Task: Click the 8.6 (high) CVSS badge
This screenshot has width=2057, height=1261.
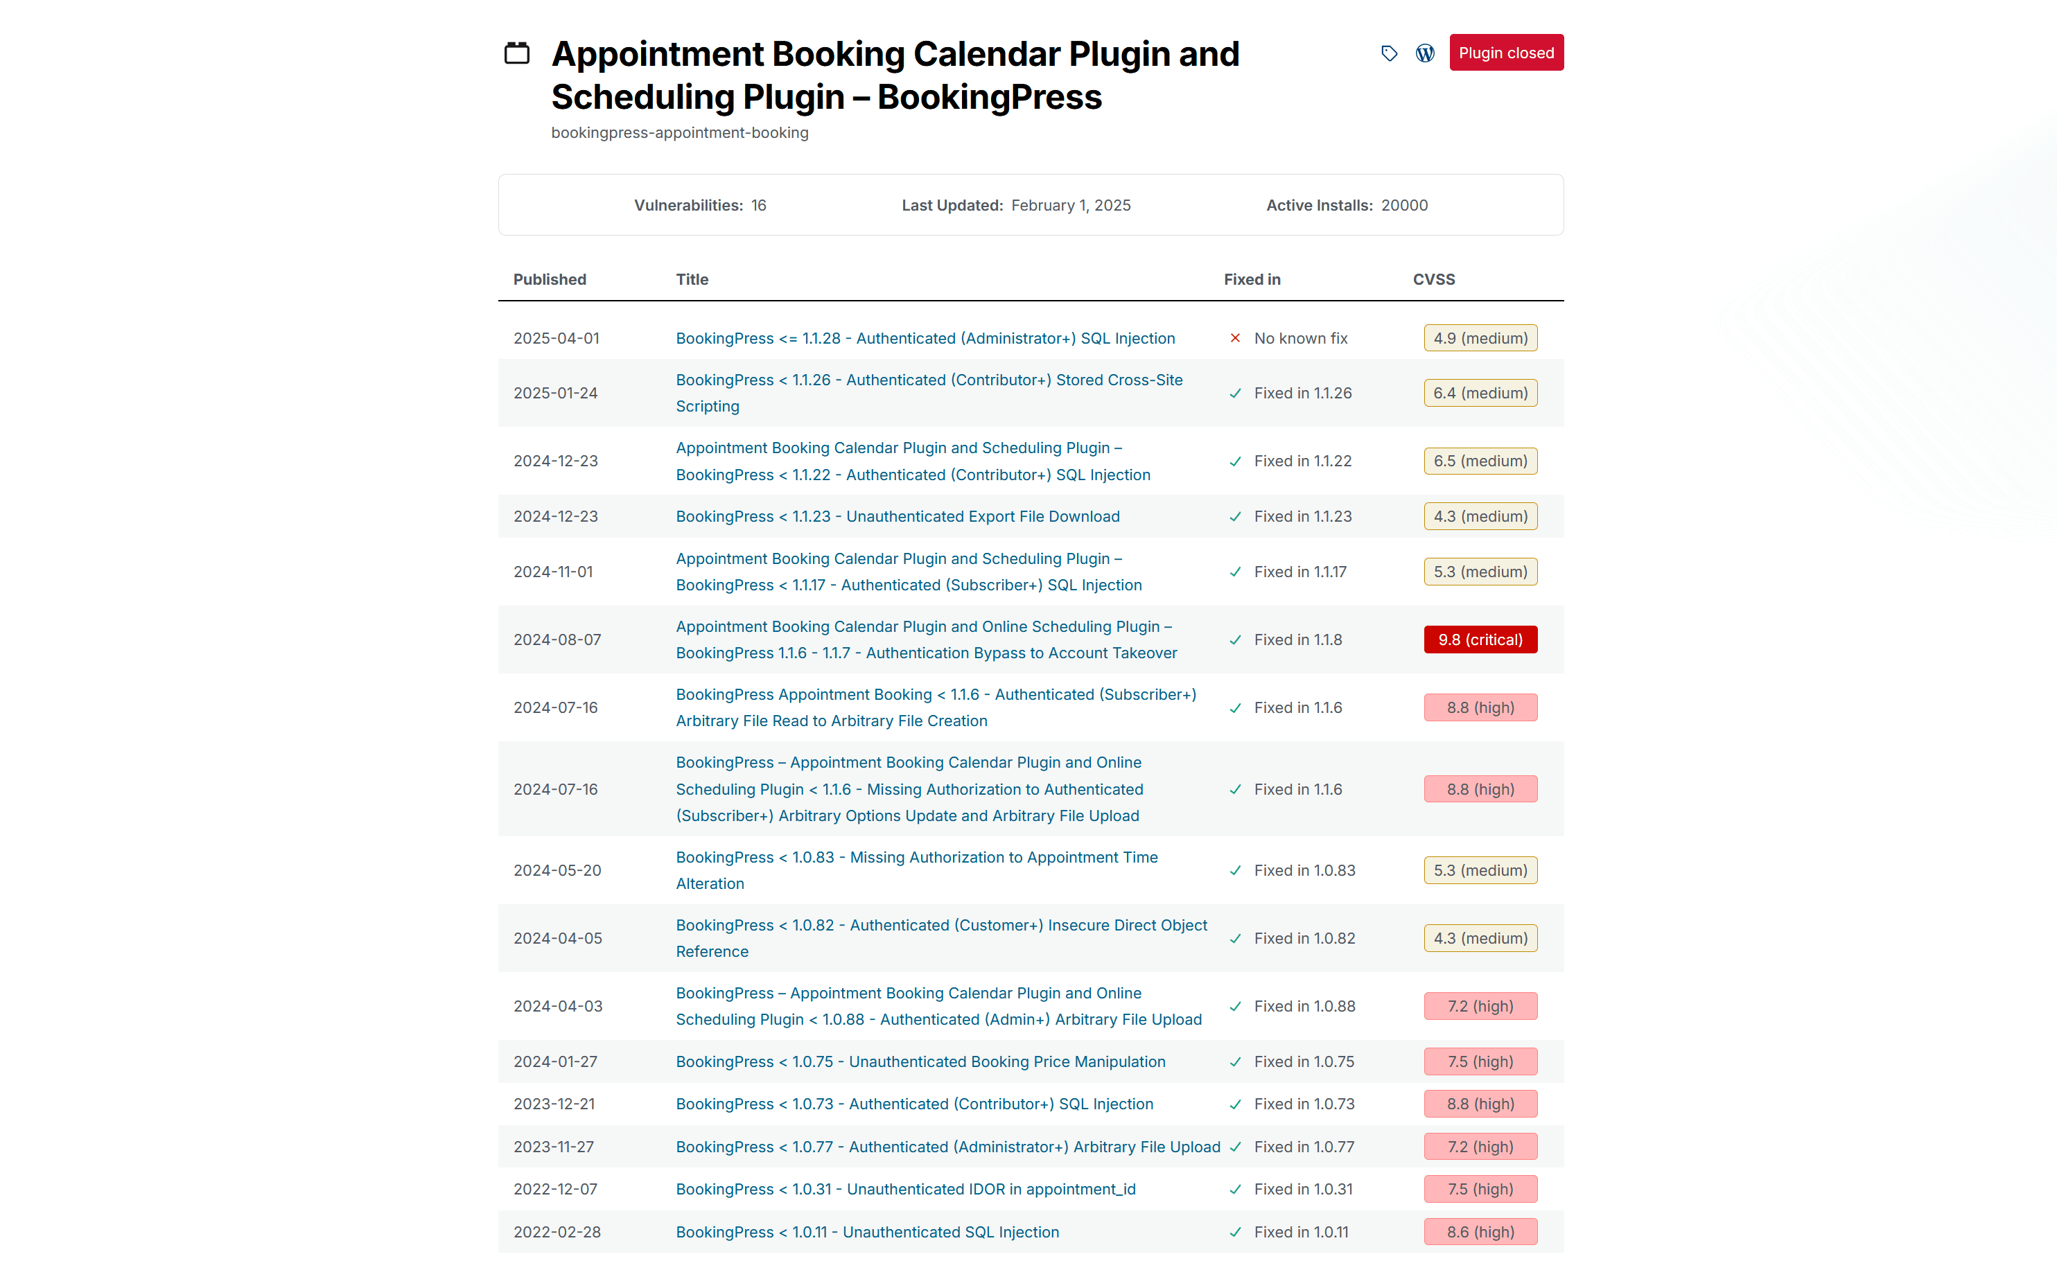Action: pos(1480,1232)
